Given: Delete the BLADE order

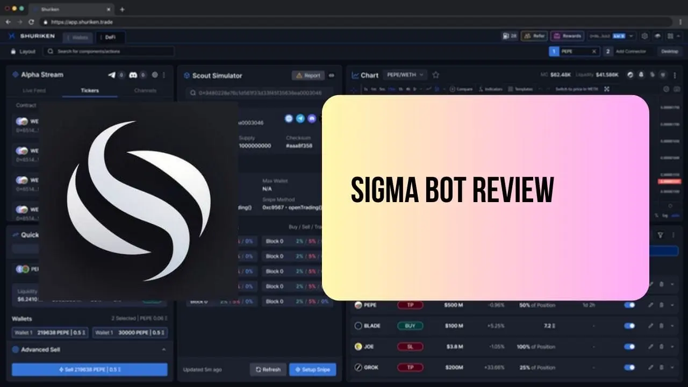Looking at the screenshot, I should click(662, 326).
